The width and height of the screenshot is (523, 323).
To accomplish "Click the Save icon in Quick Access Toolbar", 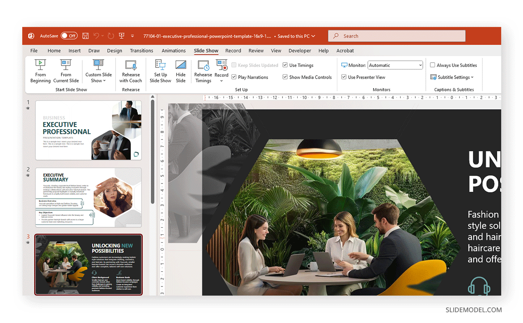I will pyautogui.click(x=85, y=36).
